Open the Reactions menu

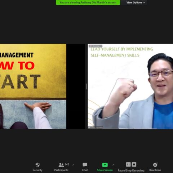coord(155,167)
